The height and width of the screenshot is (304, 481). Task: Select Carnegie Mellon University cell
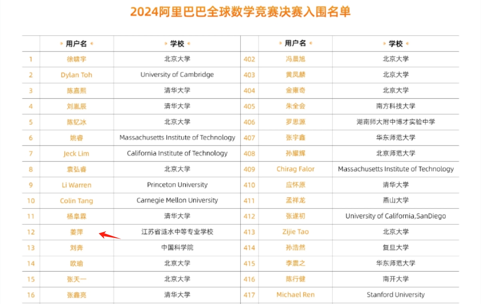[x=177, y=200]
